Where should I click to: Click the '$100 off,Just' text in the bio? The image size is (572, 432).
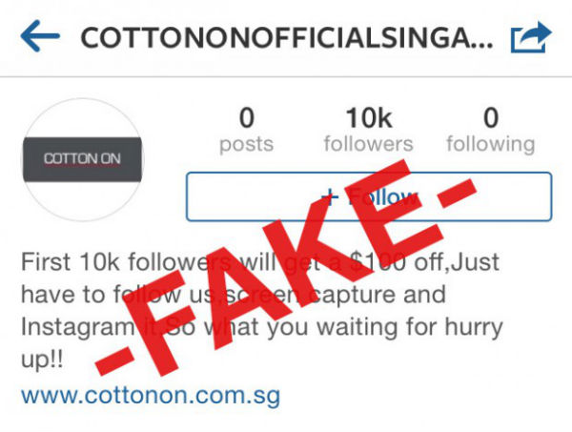pos(424,262)
